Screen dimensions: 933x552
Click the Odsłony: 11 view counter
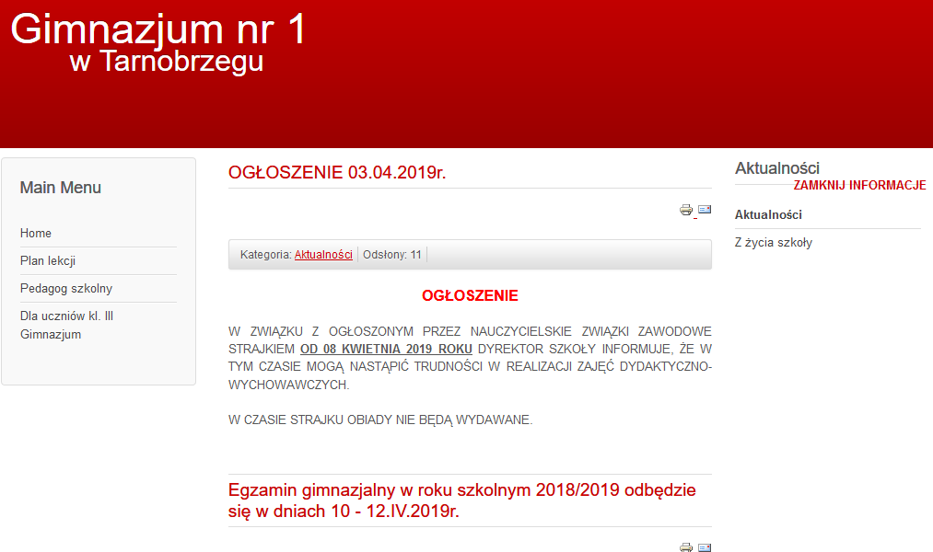[392, 255]
